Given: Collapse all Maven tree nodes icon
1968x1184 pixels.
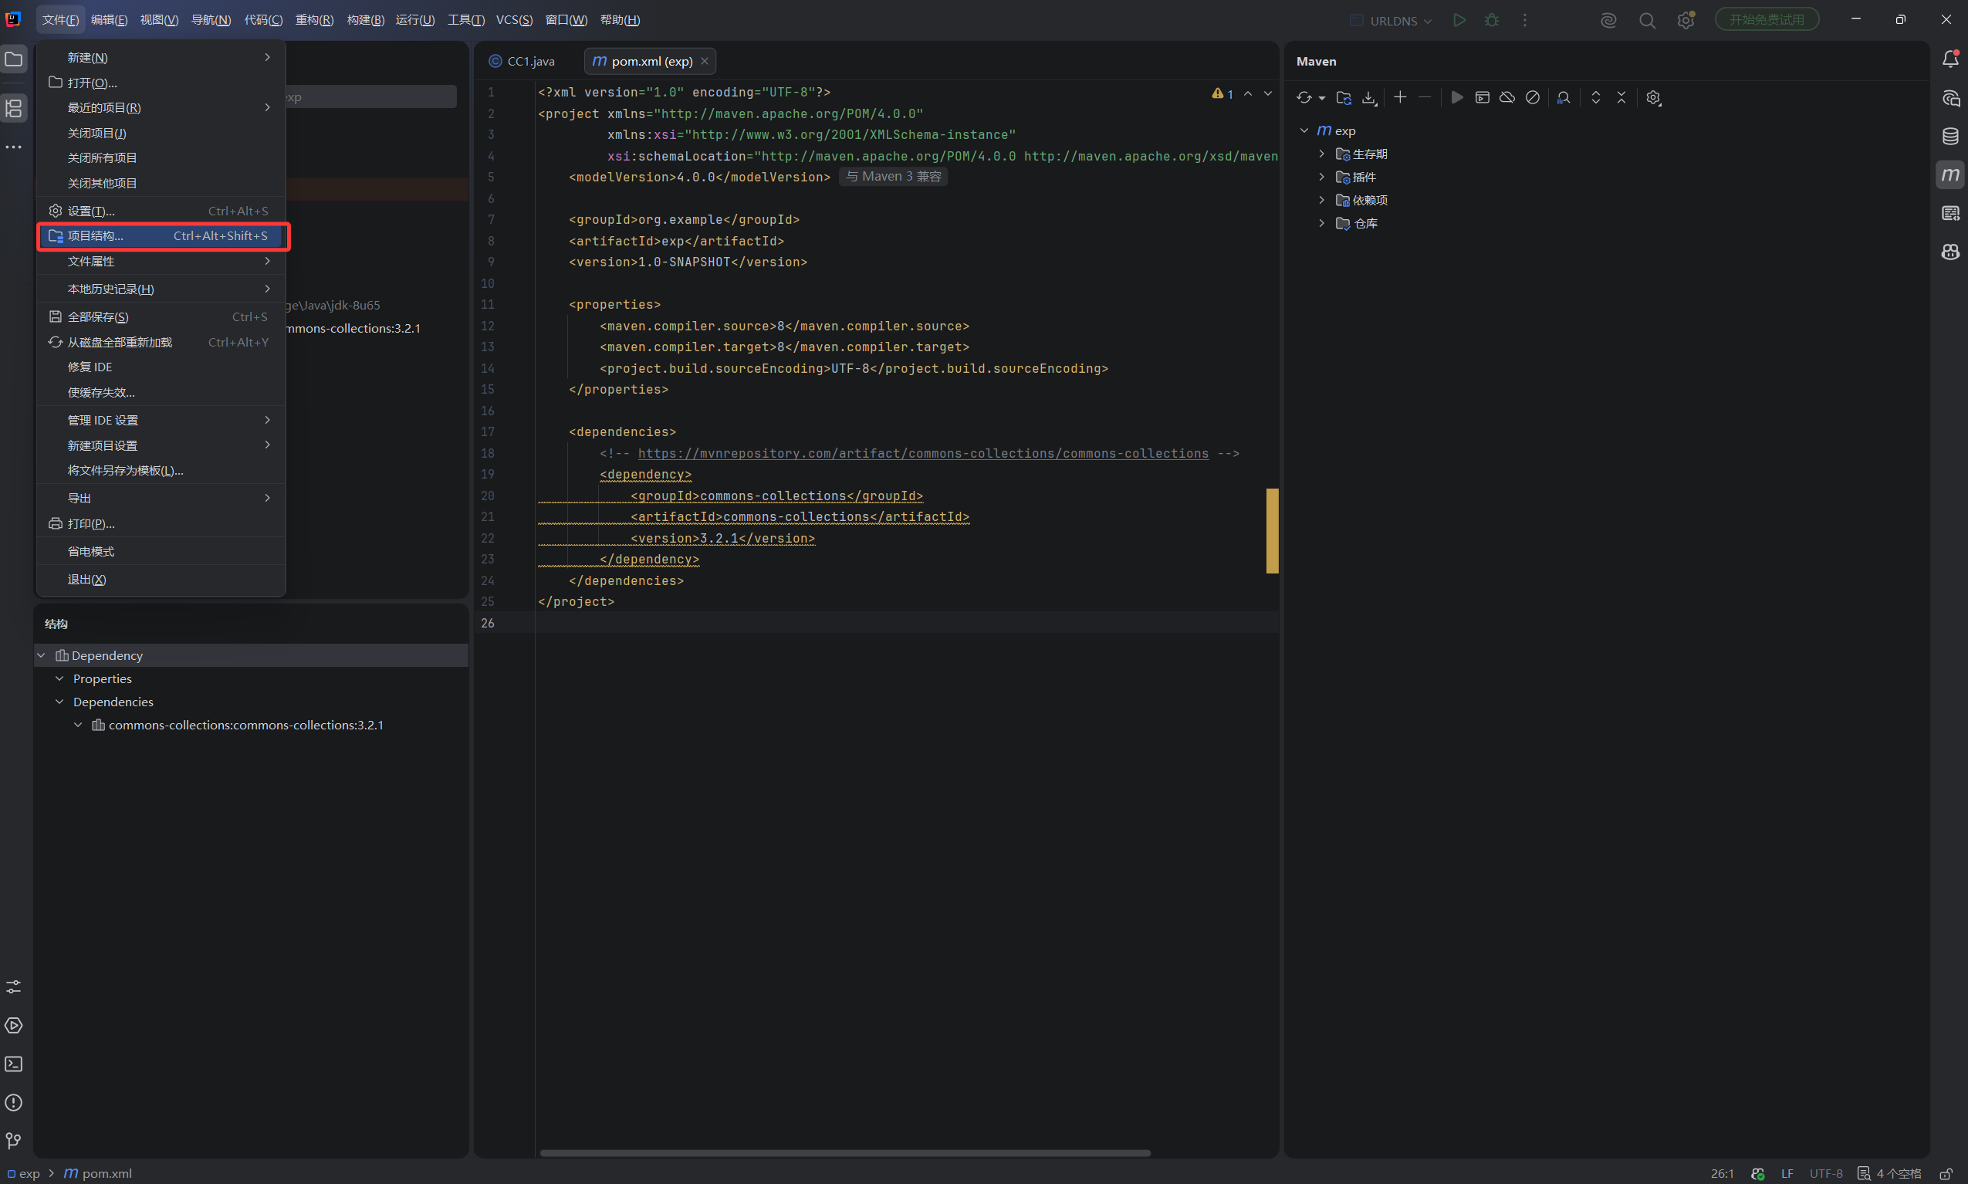Looking at the screenshot, I should click(x=1621, y=97).
